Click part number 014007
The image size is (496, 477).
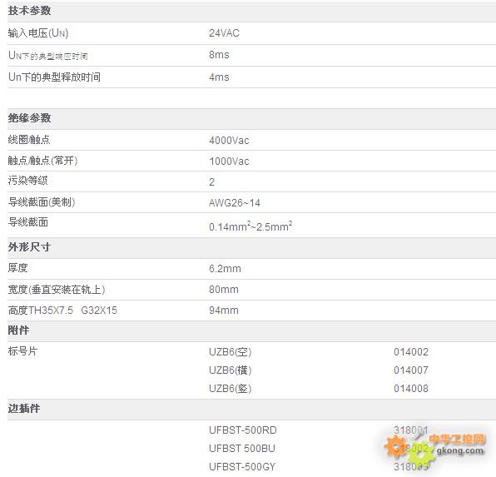pos(411,370)
